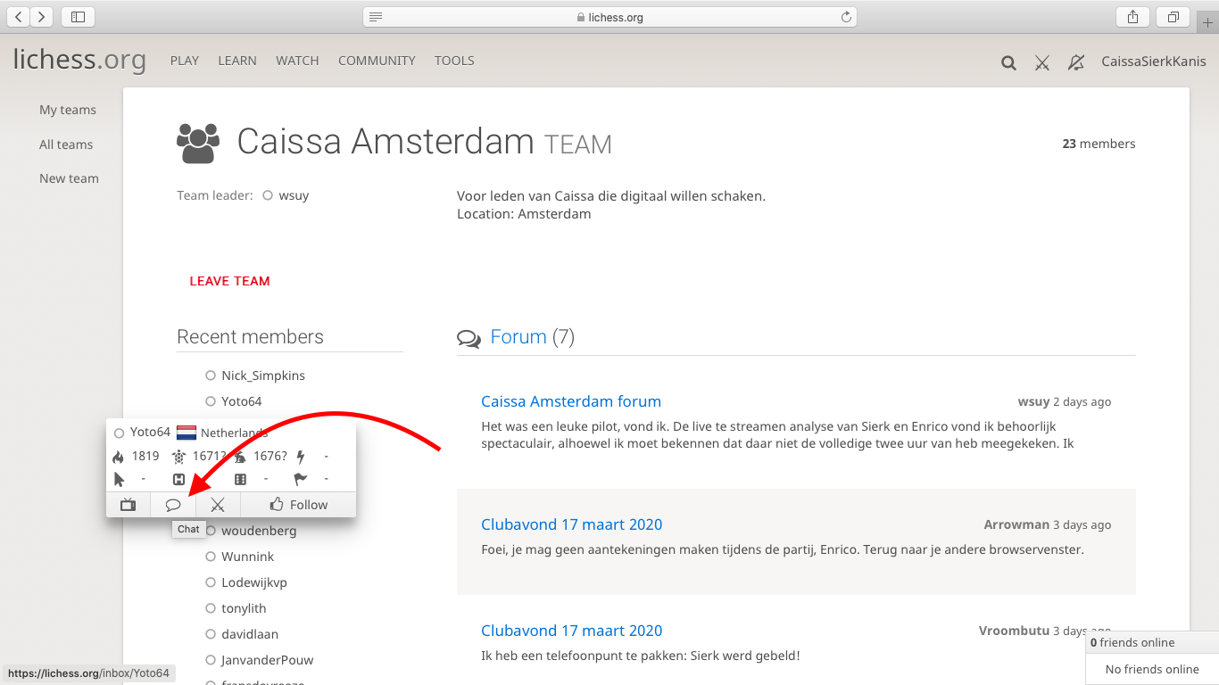1219x685 pixels.
Task: Select the Rapid rabbit rating icon
Action: coord(239,457)
